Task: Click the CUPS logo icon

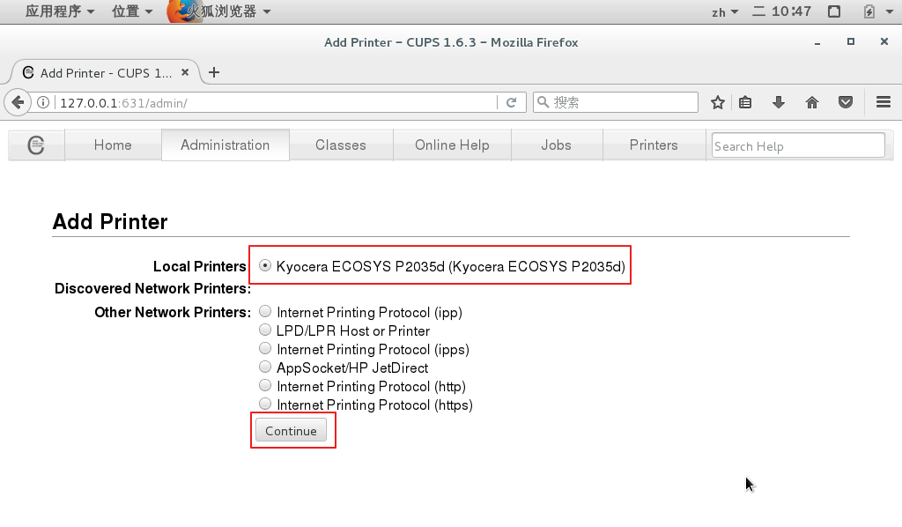Action: tap(36, 145)
